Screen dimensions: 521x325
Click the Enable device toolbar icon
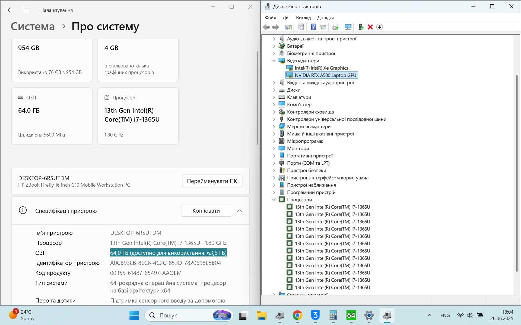point(361,27)
